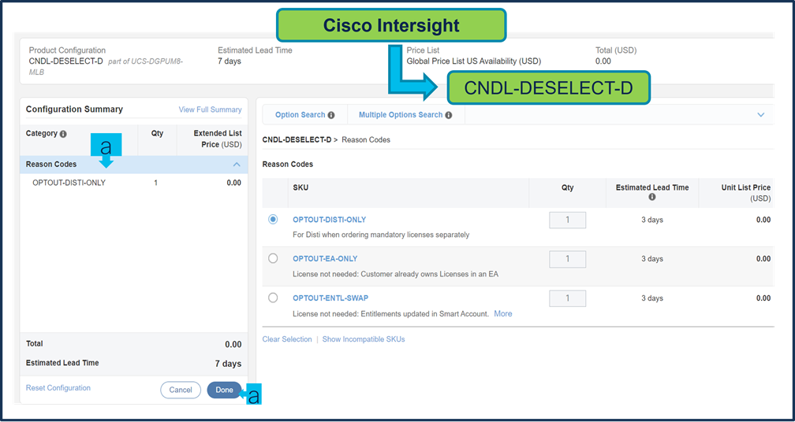Click the Reason Codes category row label

(x=51, y=165)
